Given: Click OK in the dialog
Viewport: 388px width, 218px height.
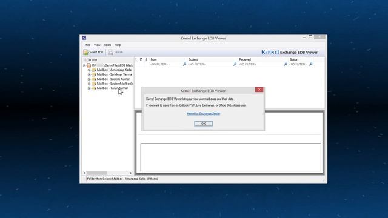Looking at the screenshot, I should click(204, 124).
